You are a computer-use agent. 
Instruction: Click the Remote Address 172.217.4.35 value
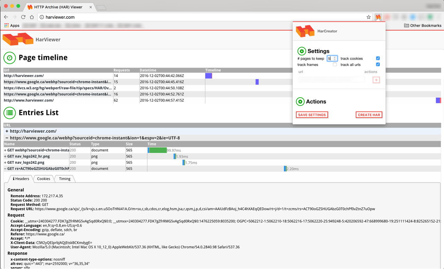point(52,196)
